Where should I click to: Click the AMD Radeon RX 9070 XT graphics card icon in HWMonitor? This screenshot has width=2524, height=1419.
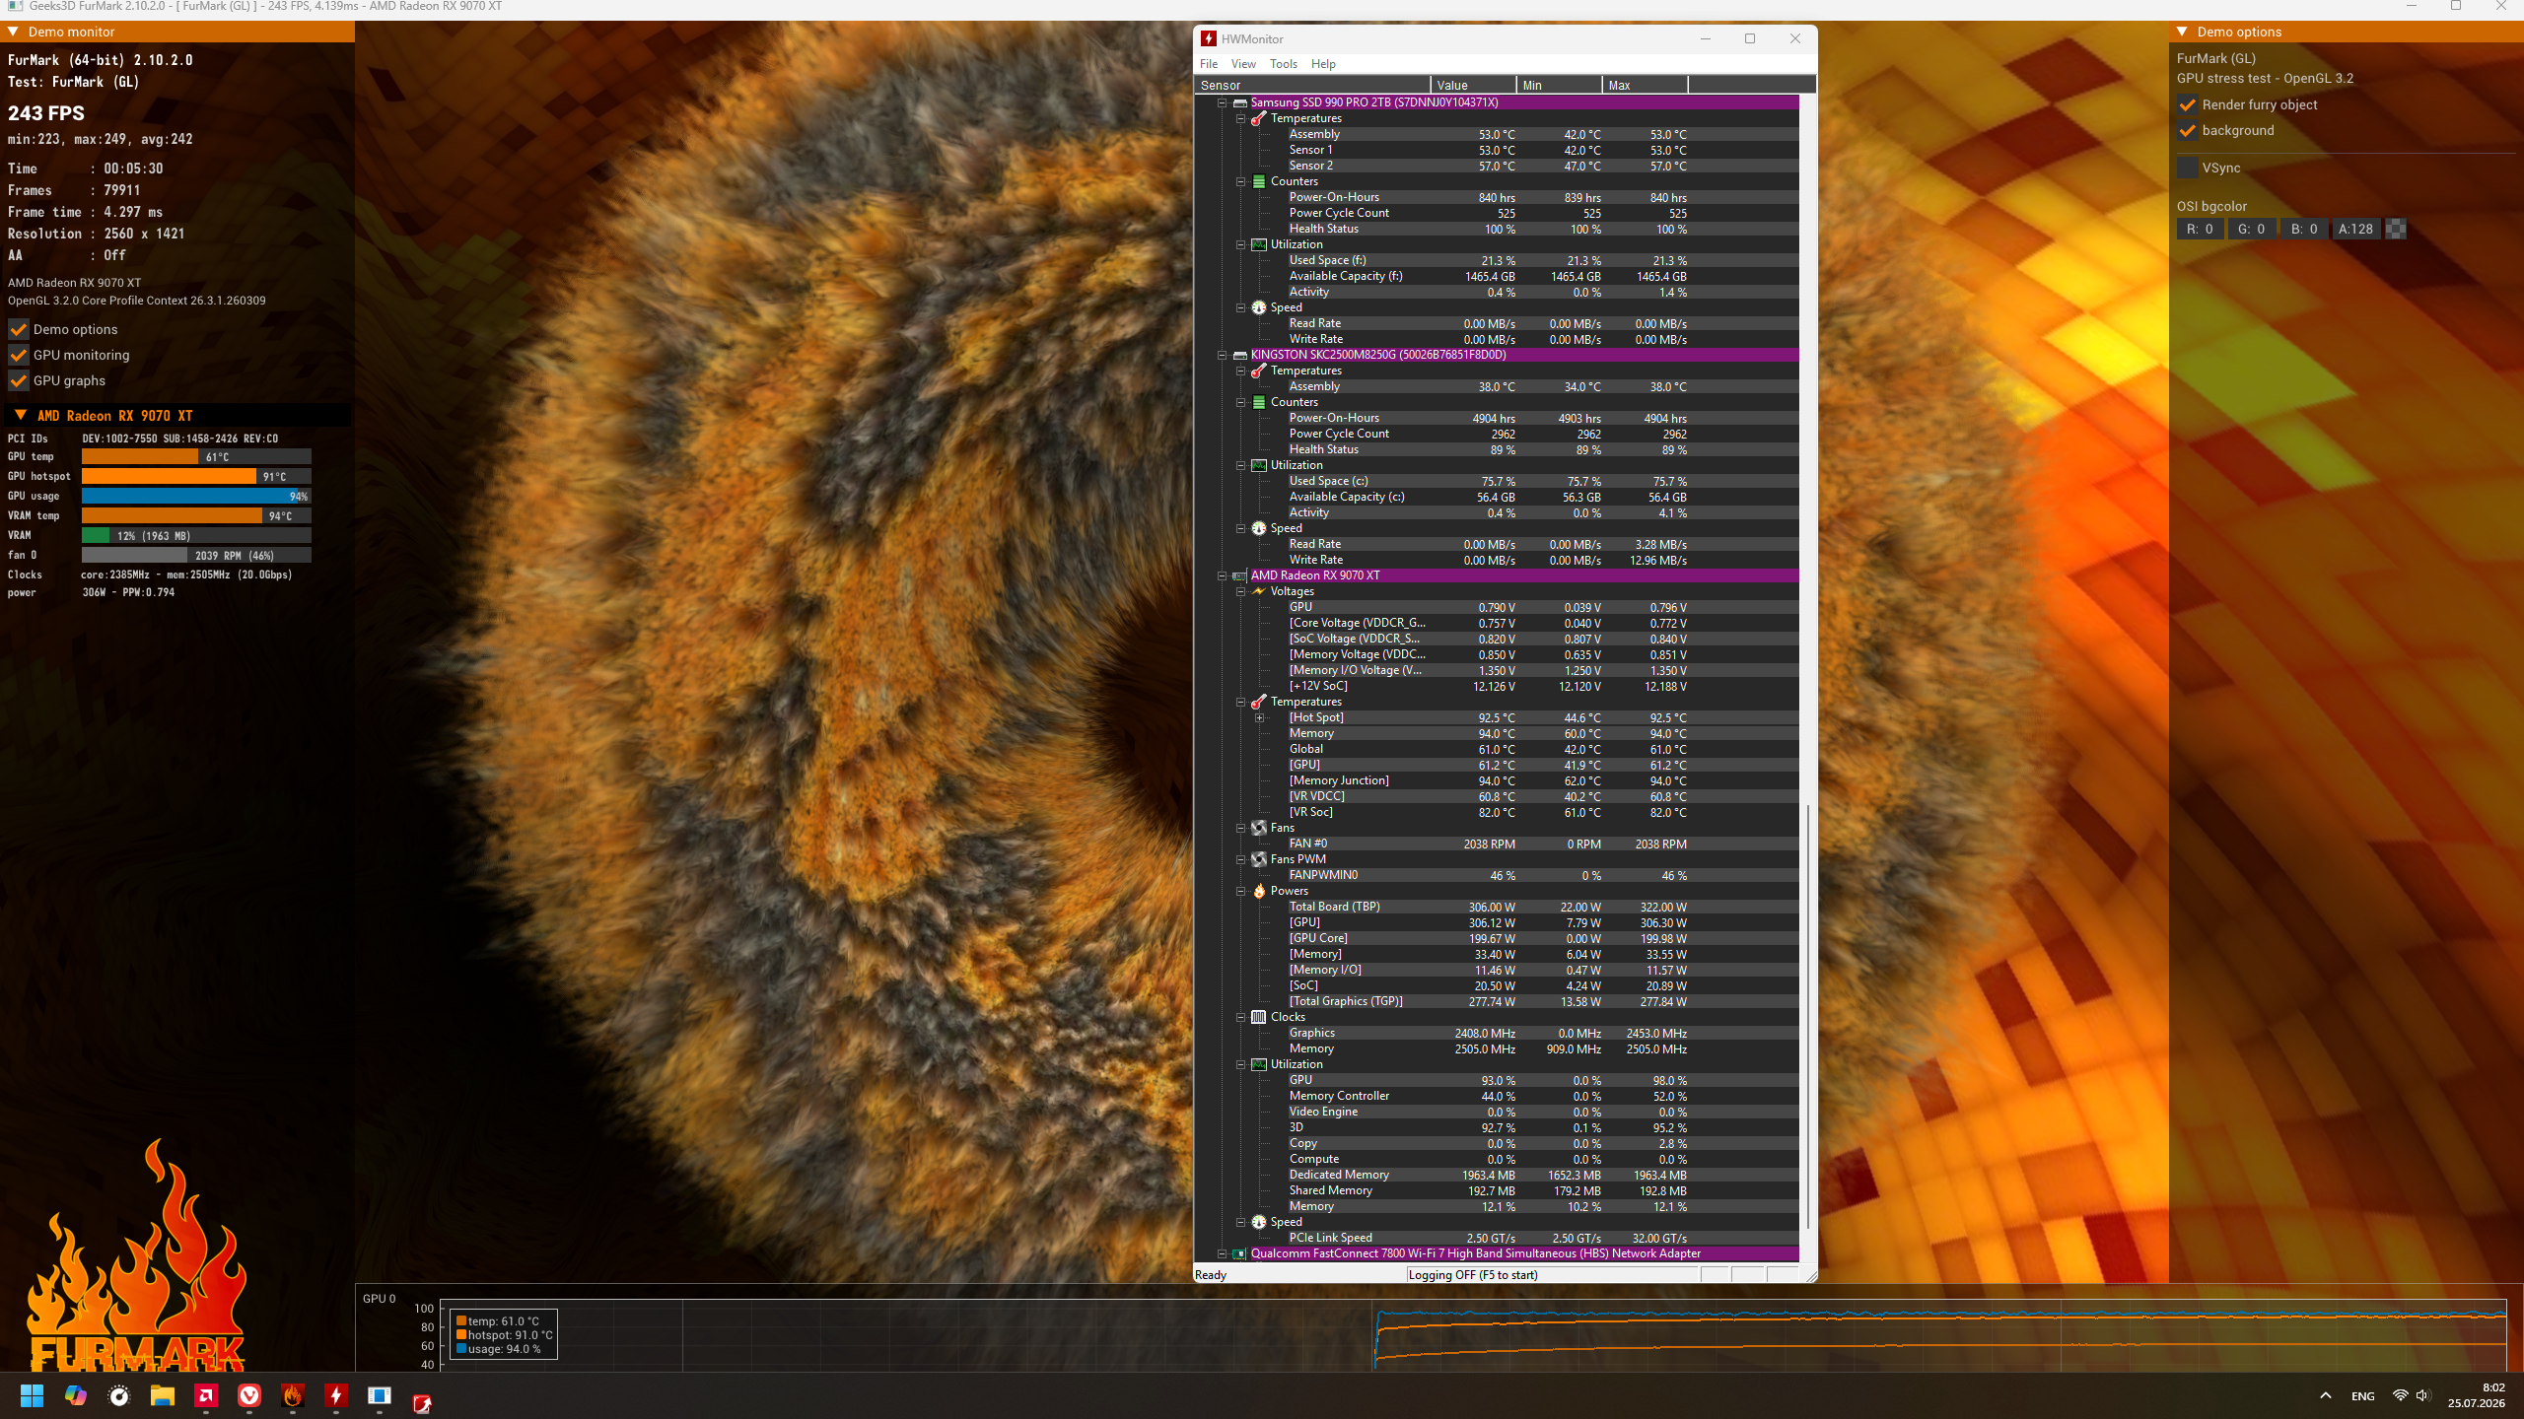[1240, 575]
